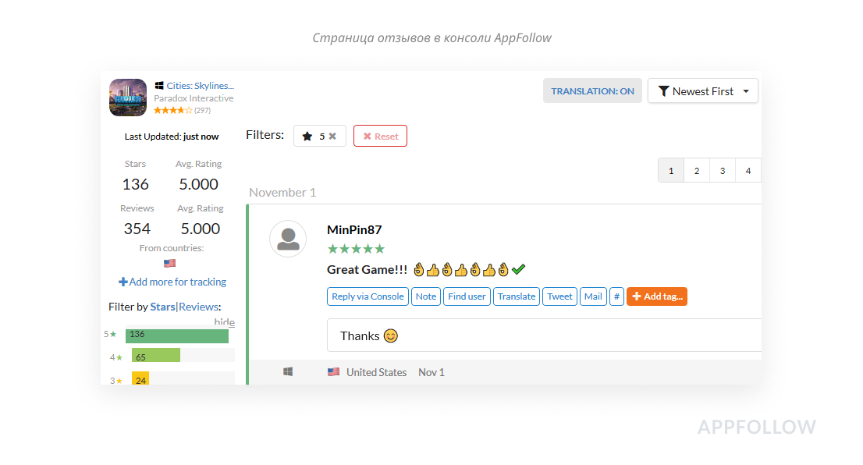Click the Windows platform icon below review
The height and width of the screenshot is (465, 863).
[x=288, y=372]
